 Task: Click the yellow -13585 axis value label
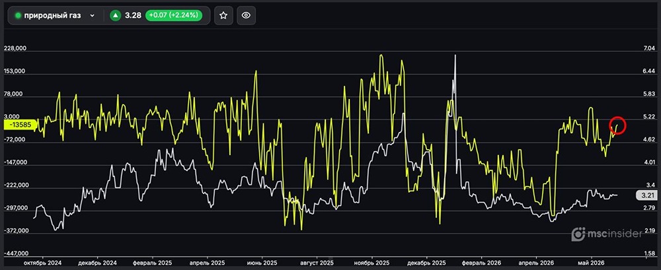20,125
